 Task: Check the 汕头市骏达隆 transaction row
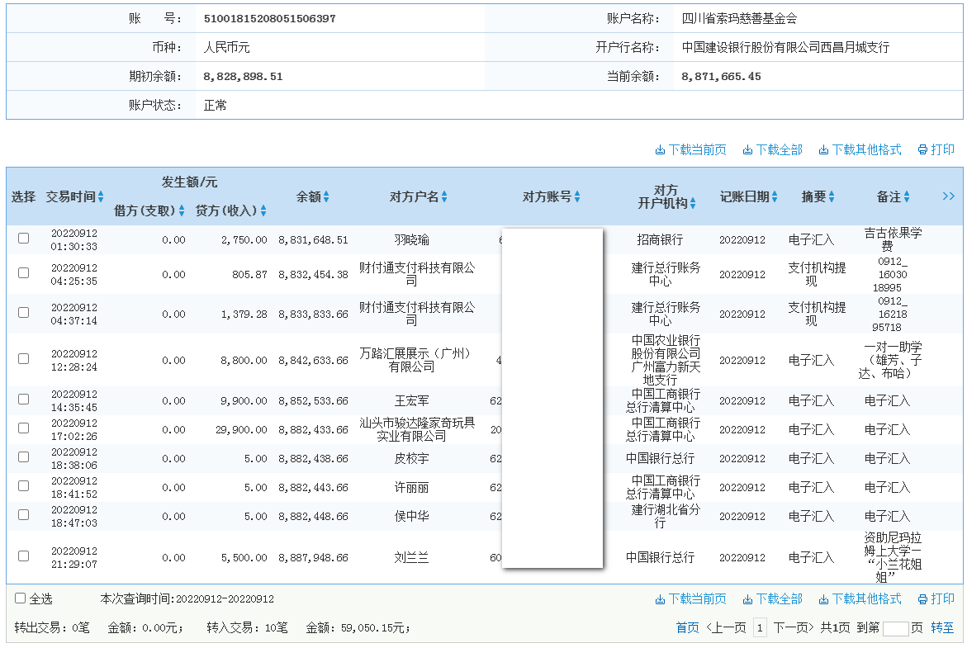(x=23, y=428)
